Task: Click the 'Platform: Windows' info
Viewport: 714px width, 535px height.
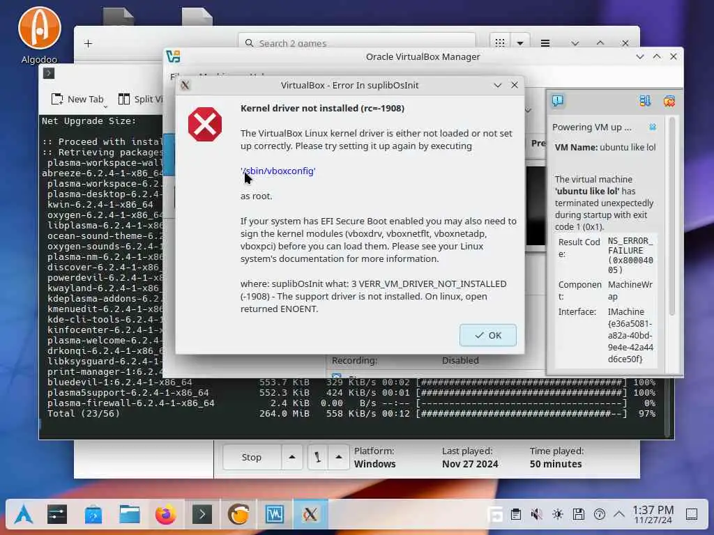Action: point(374,457)
